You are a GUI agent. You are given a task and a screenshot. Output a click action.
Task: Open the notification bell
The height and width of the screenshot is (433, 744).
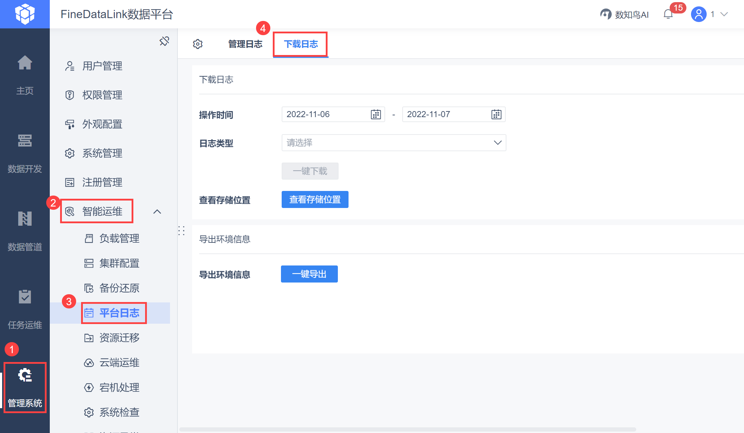click(668, 14)
